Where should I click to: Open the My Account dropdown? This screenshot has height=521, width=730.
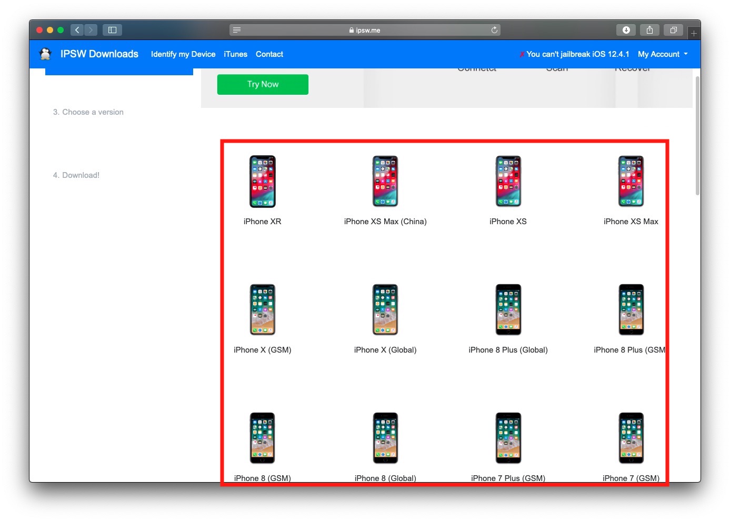(663, 54)
